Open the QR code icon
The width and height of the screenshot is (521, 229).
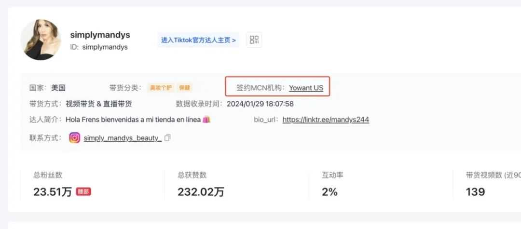[254, 40]
